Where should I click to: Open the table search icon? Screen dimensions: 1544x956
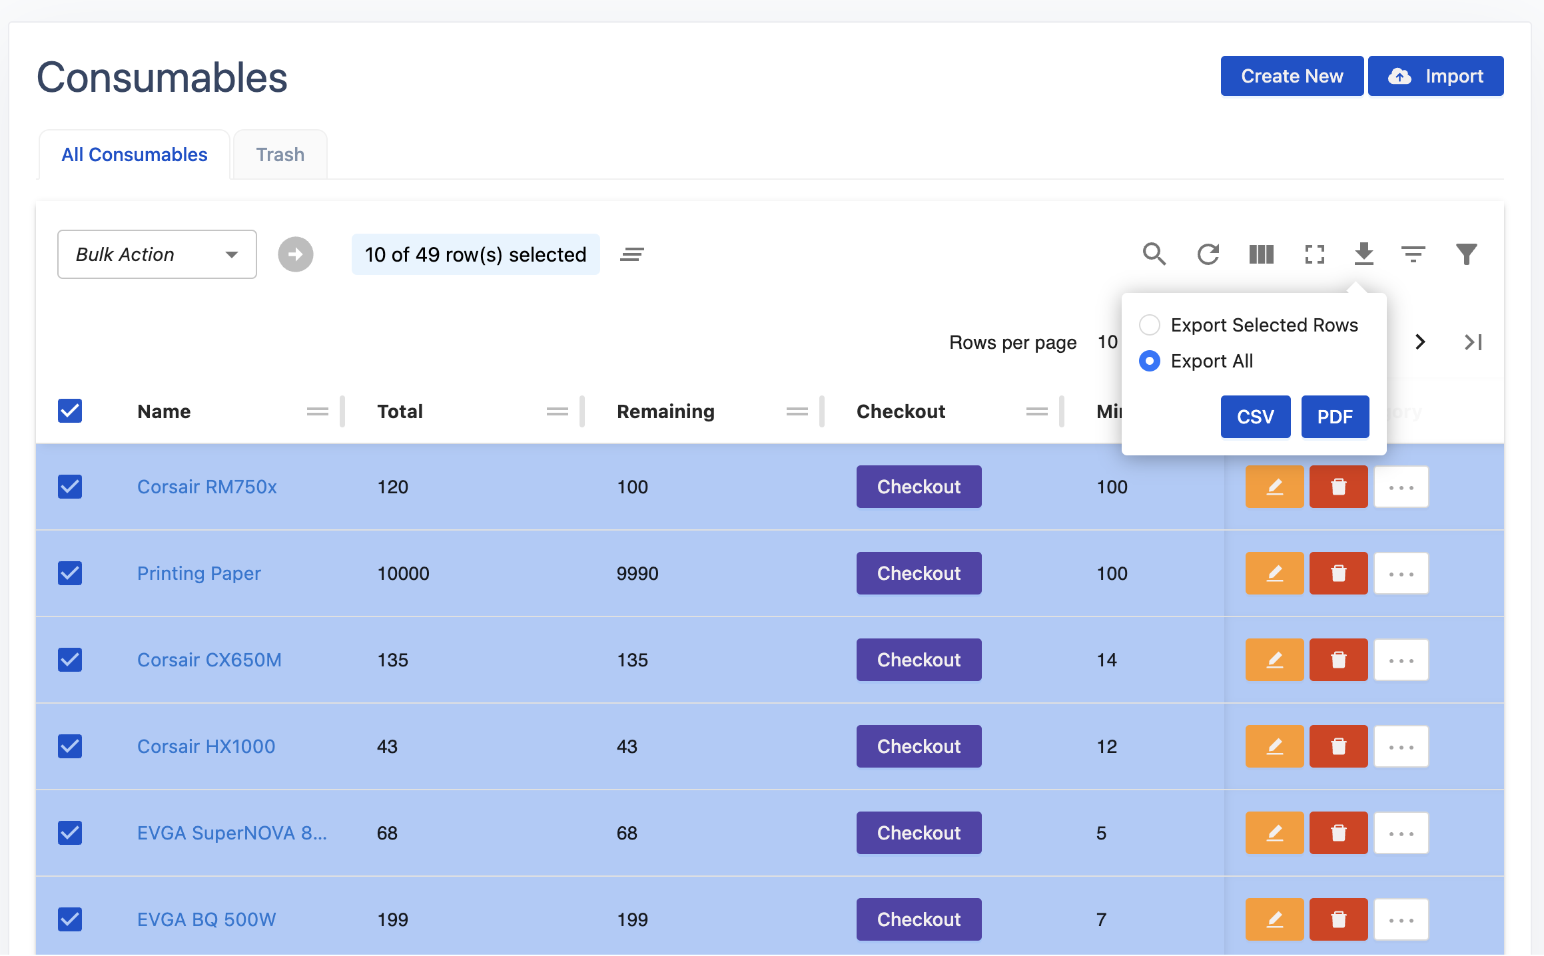click(1154, 254)
